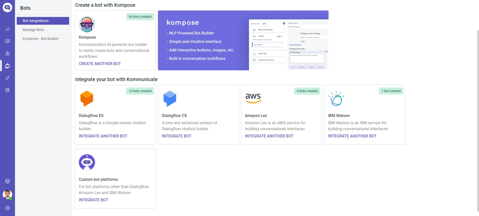This screenshot has width=479, height=216.
Task: Open the Settings gear icon
Action: click(7, 208)
